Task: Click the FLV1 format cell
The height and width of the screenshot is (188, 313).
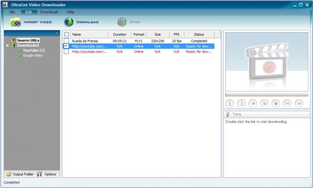Action: (139, 41)
